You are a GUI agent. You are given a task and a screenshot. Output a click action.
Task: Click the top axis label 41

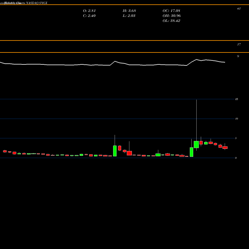point(239,8)
